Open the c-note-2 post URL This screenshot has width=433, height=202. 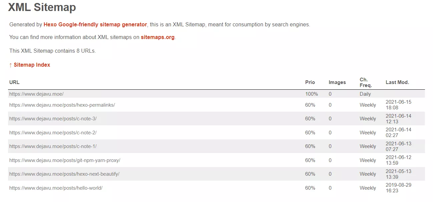(x=53, y=133)
